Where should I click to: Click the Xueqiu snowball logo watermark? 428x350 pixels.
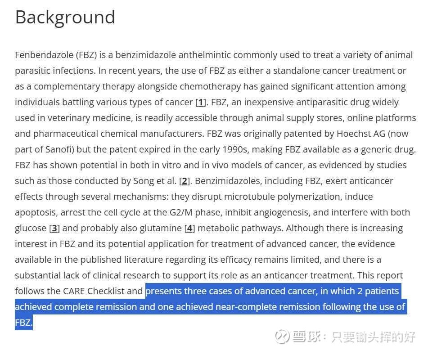pos(282,337)
